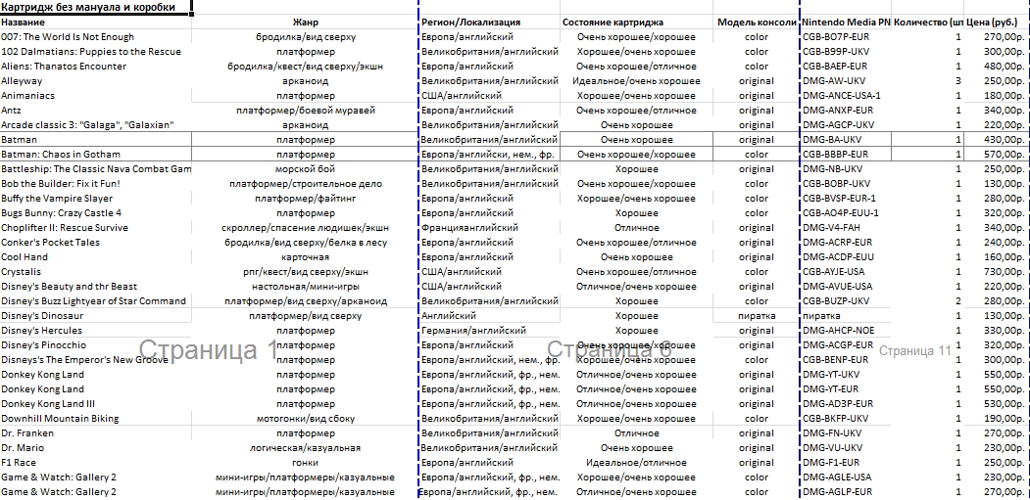Select the genre cell 'рпг/квест/вид сверху/экшн'

point(306,272)
